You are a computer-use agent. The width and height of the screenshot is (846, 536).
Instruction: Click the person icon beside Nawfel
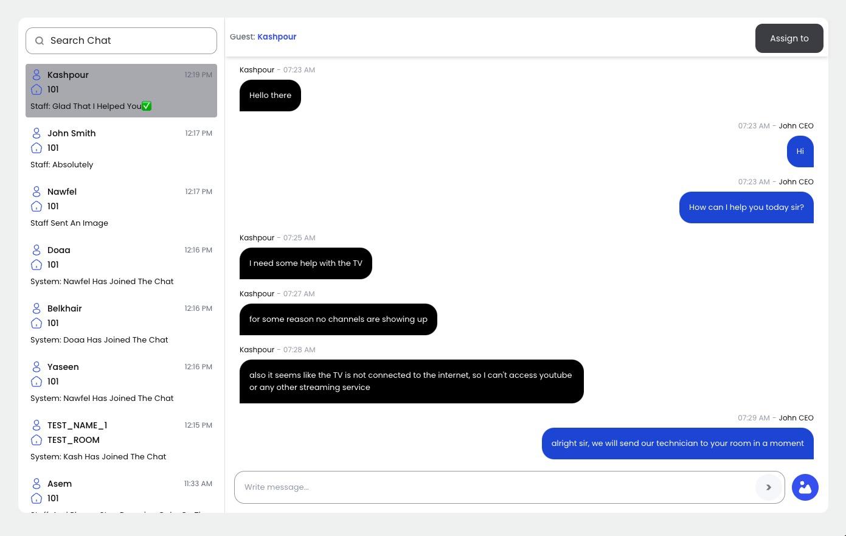(x=36, y=192)
